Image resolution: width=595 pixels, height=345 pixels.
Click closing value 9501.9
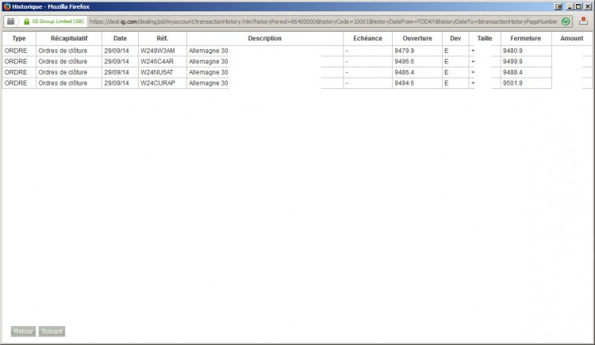512,83
